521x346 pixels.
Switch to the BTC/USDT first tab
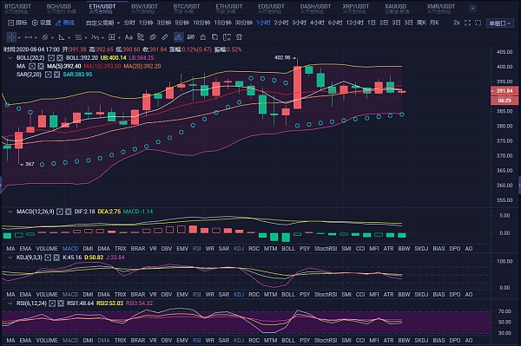(x=17, y=9)
